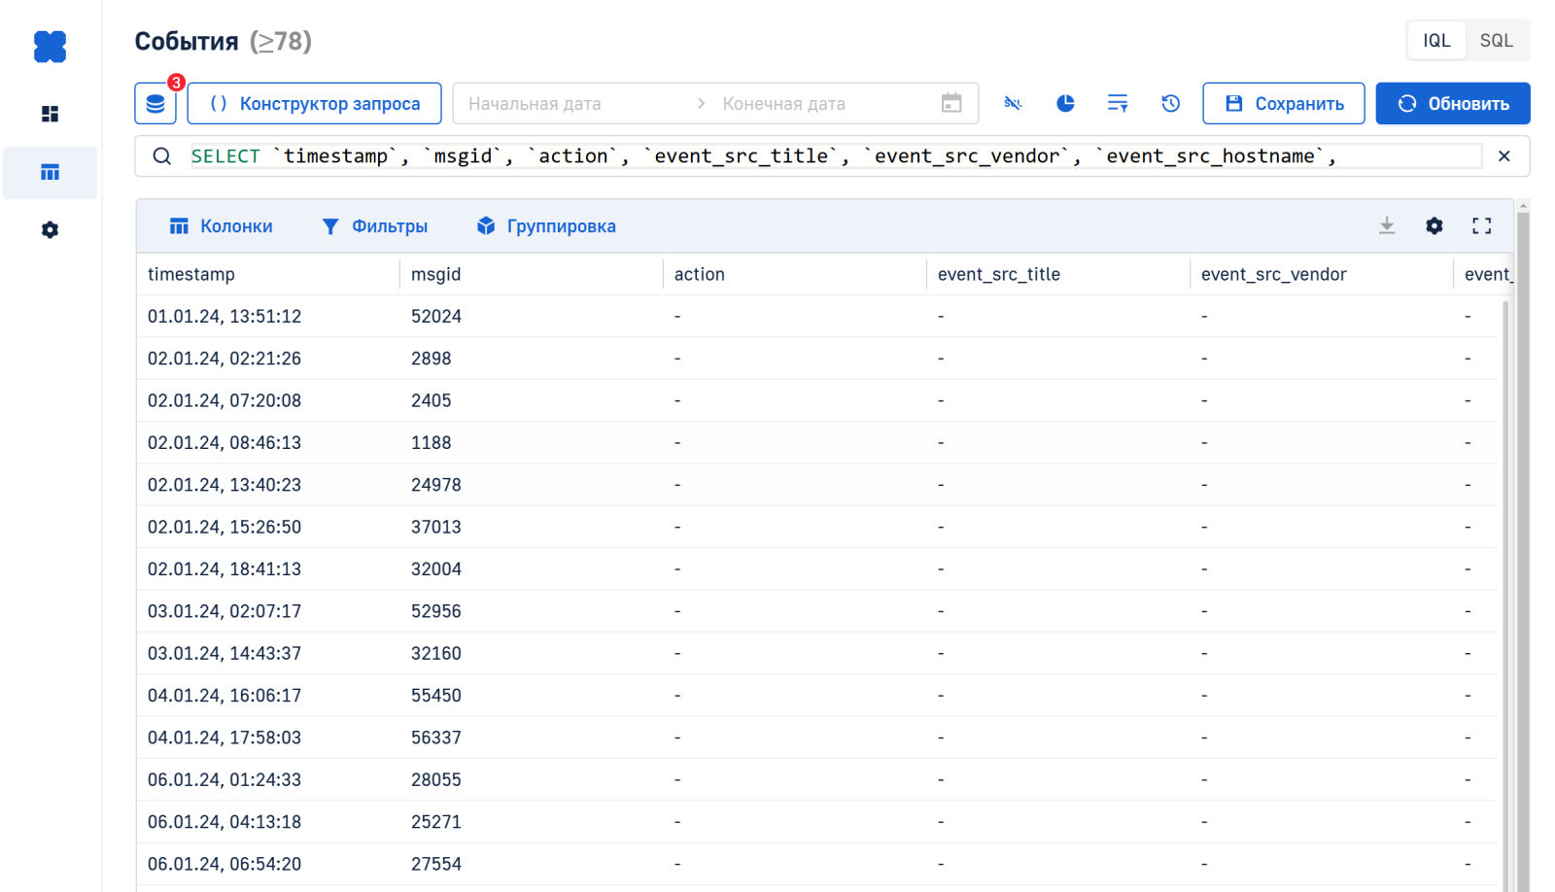The height and width of the screenshot is (892, 1555).
Task: Switch query mode to SQL
Action: (x=1496, y=41)
